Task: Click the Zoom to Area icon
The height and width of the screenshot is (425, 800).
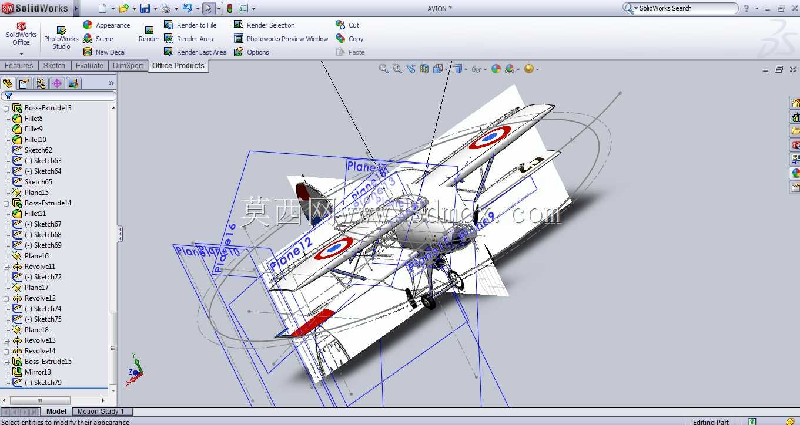Action: pos(397,69)
